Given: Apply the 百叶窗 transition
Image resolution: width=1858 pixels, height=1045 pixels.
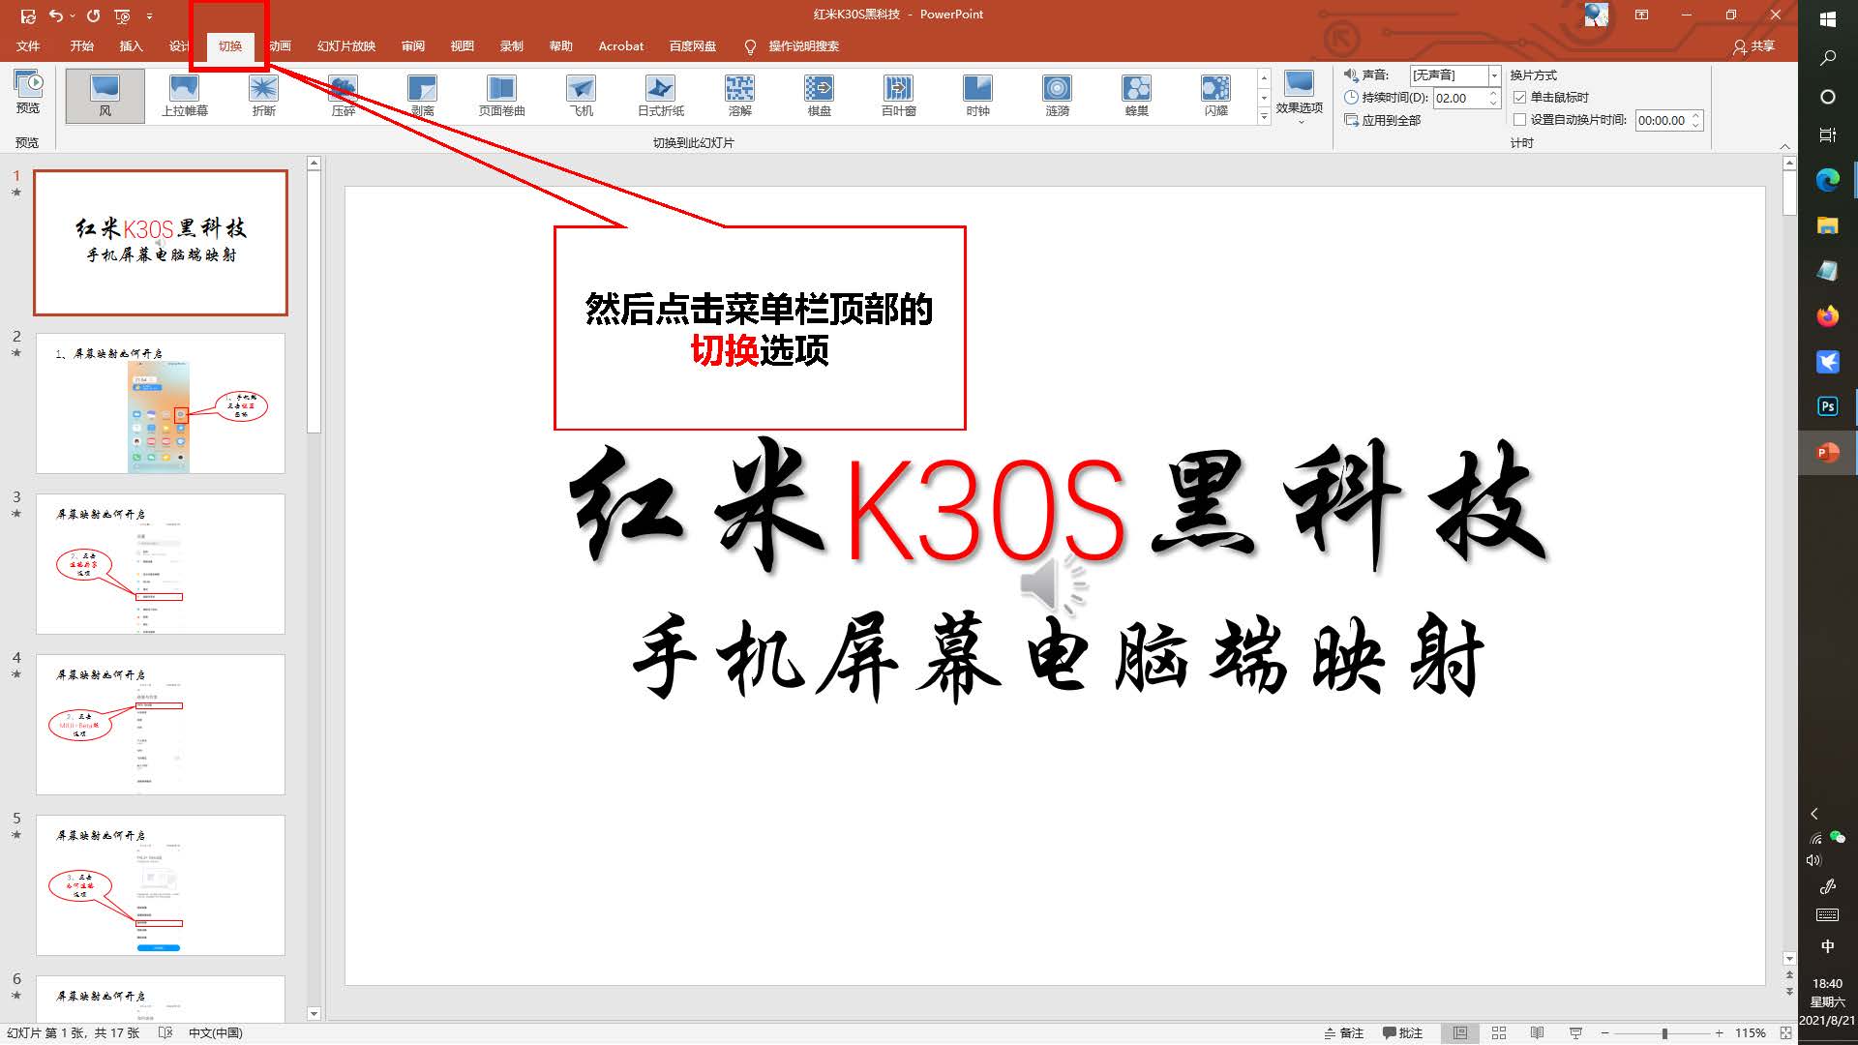Looking at the screenshot, I should [x=898, y=96].
